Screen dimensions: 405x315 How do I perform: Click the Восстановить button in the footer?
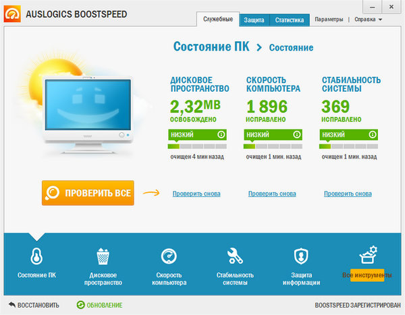(x=34, y=306)
